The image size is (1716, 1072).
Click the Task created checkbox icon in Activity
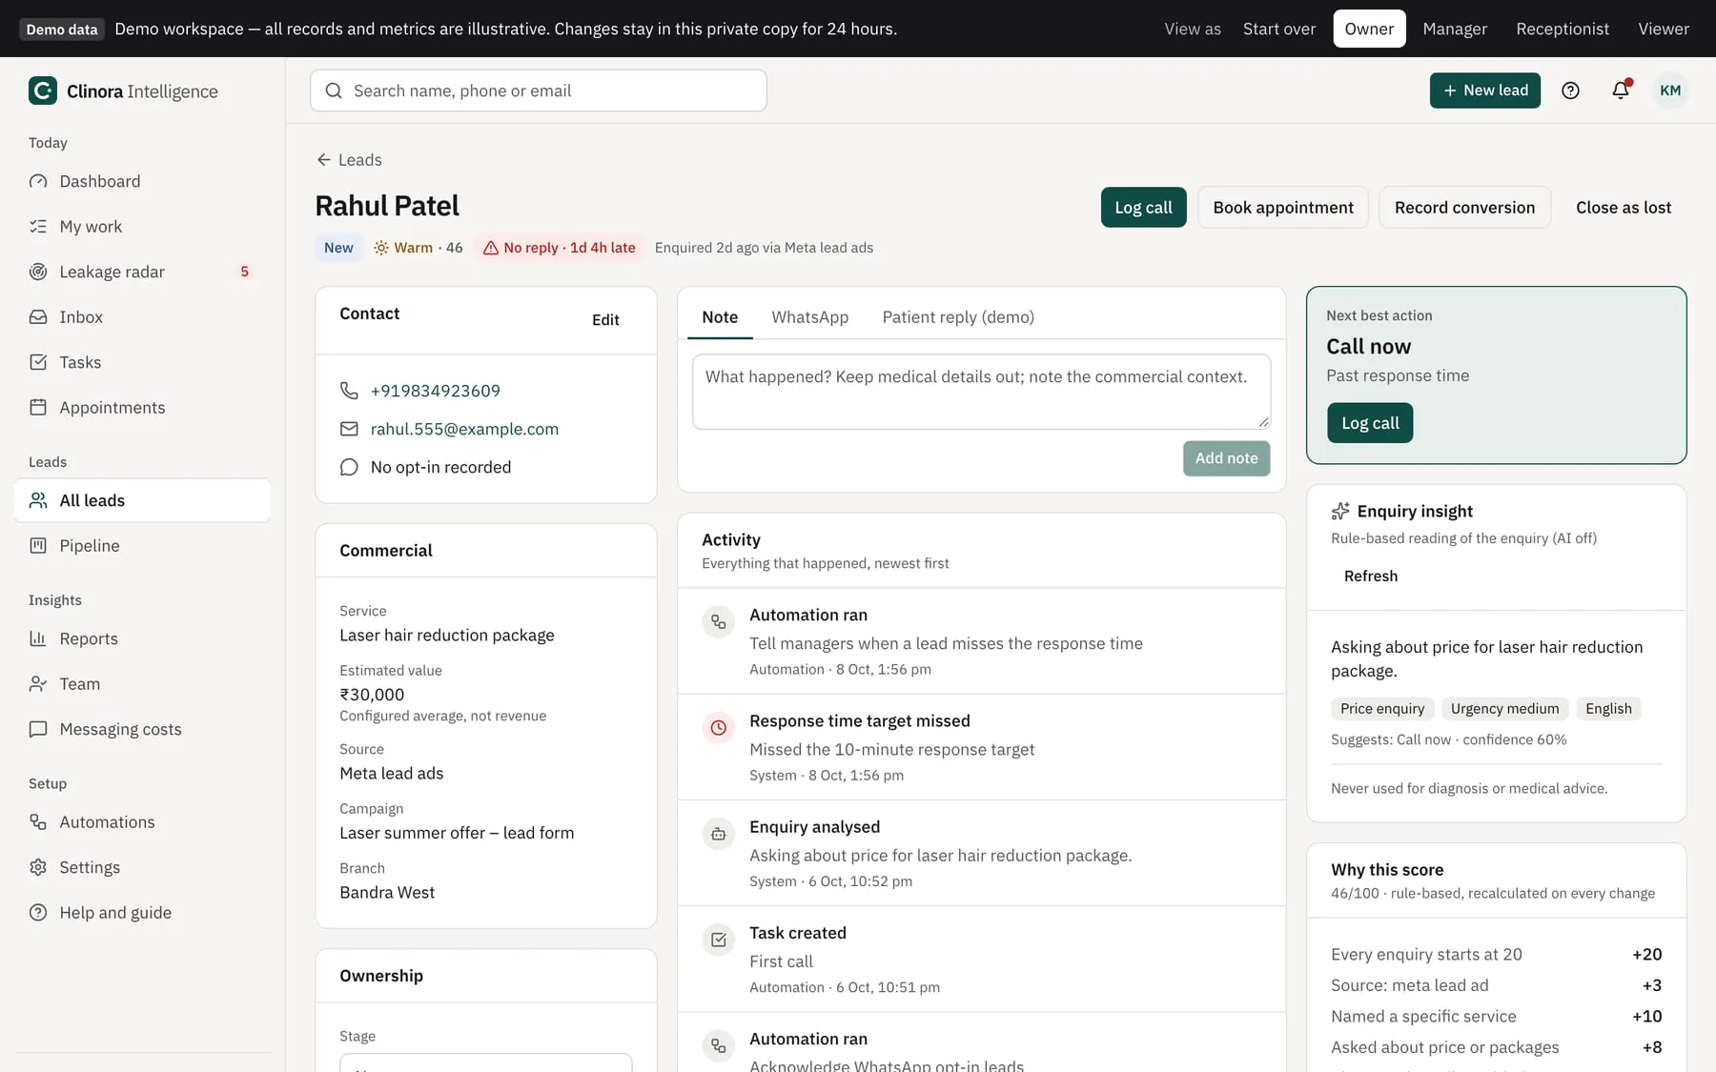pos(719,940)
